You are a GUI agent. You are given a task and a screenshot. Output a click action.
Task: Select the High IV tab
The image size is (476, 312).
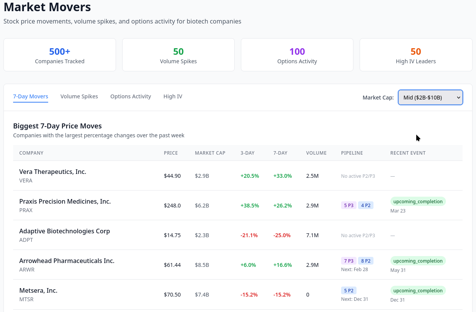(x=173, y=96)
